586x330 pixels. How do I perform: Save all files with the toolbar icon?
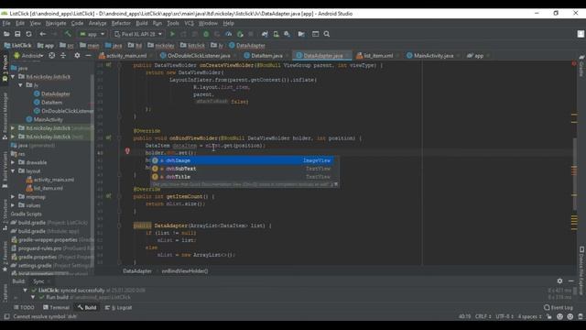pos(17,34)
